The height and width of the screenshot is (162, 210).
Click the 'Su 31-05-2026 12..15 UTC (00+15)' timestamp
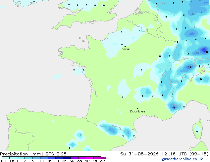(164, 154)
